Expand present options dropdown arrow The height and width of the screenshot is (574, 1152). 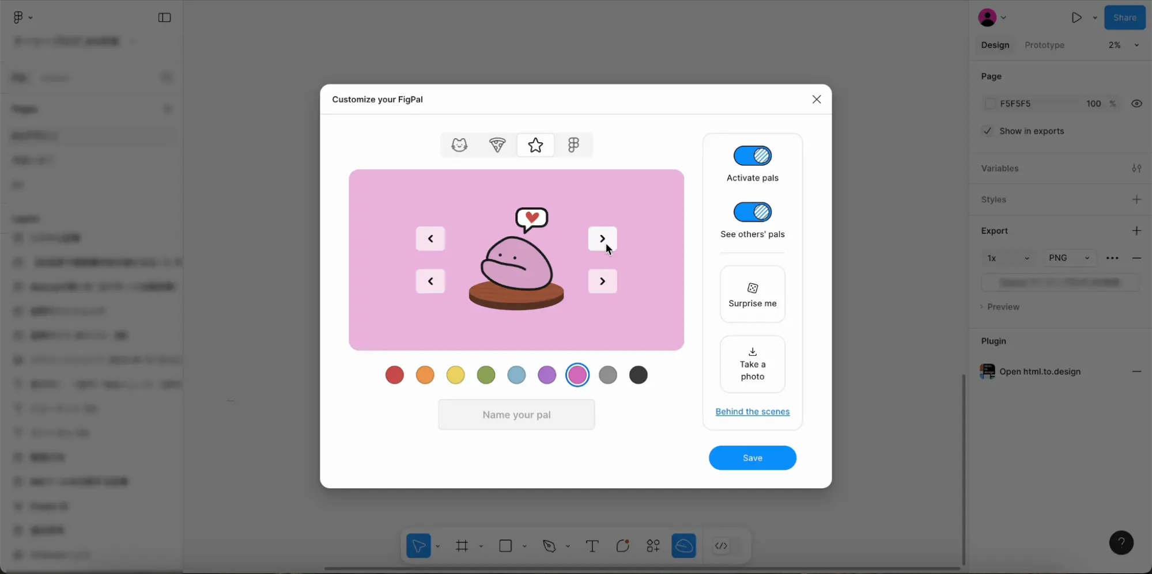[1095, 18]
